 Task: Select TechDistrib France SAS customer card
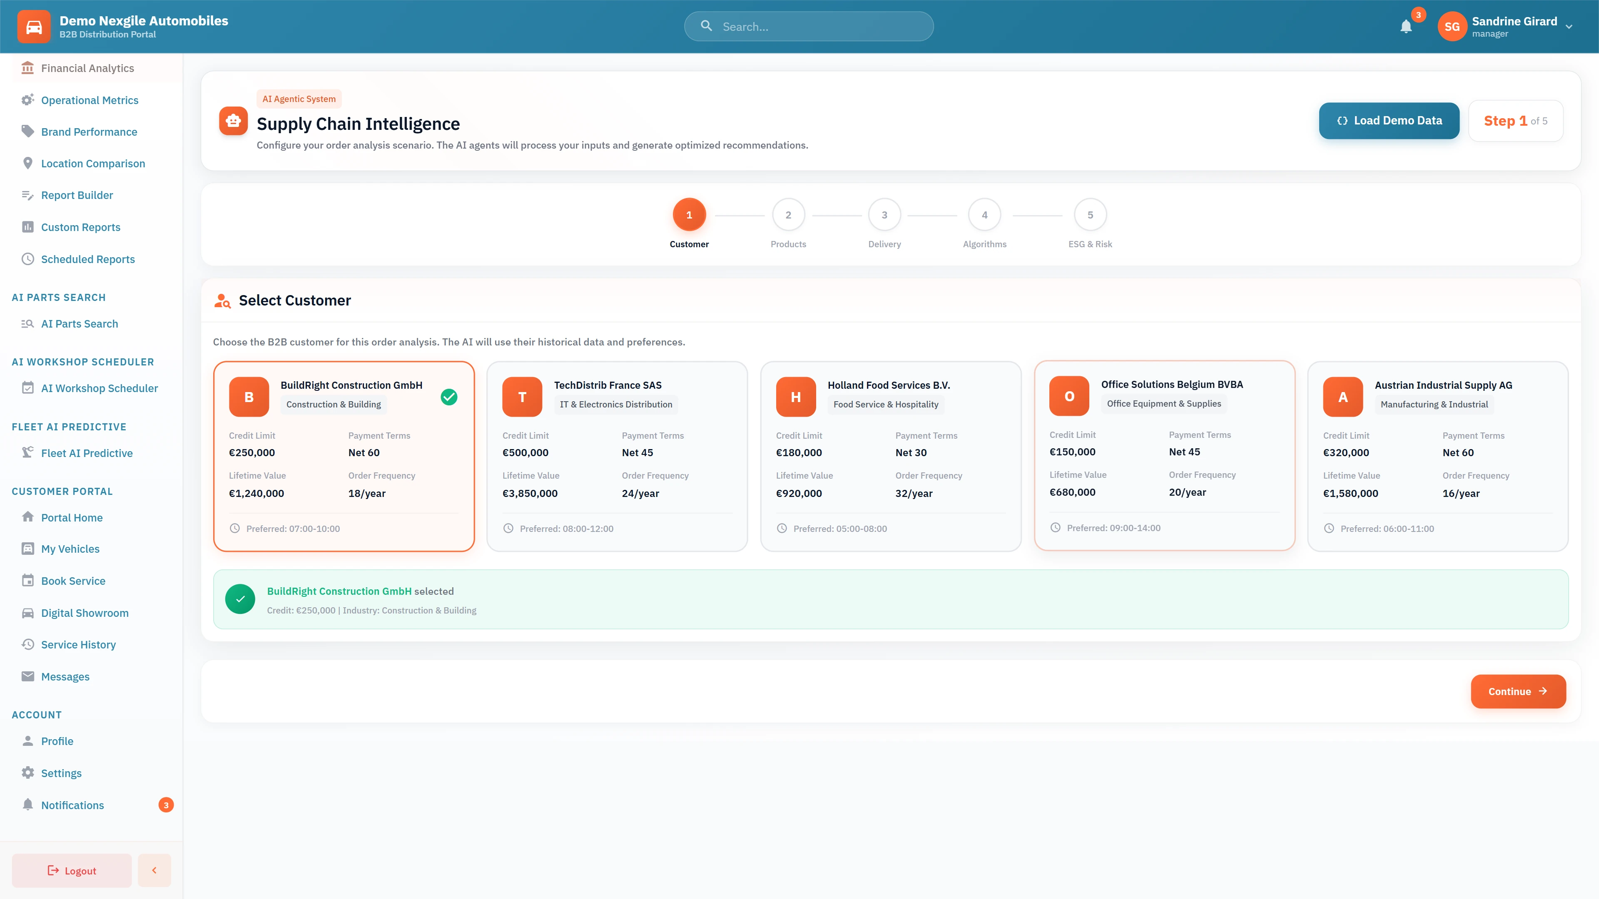(x=617, y=456)
